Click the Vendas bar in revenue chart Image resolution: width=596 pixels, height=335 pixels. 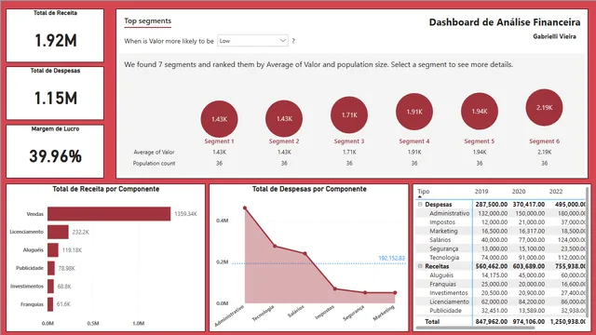(109, 214)
